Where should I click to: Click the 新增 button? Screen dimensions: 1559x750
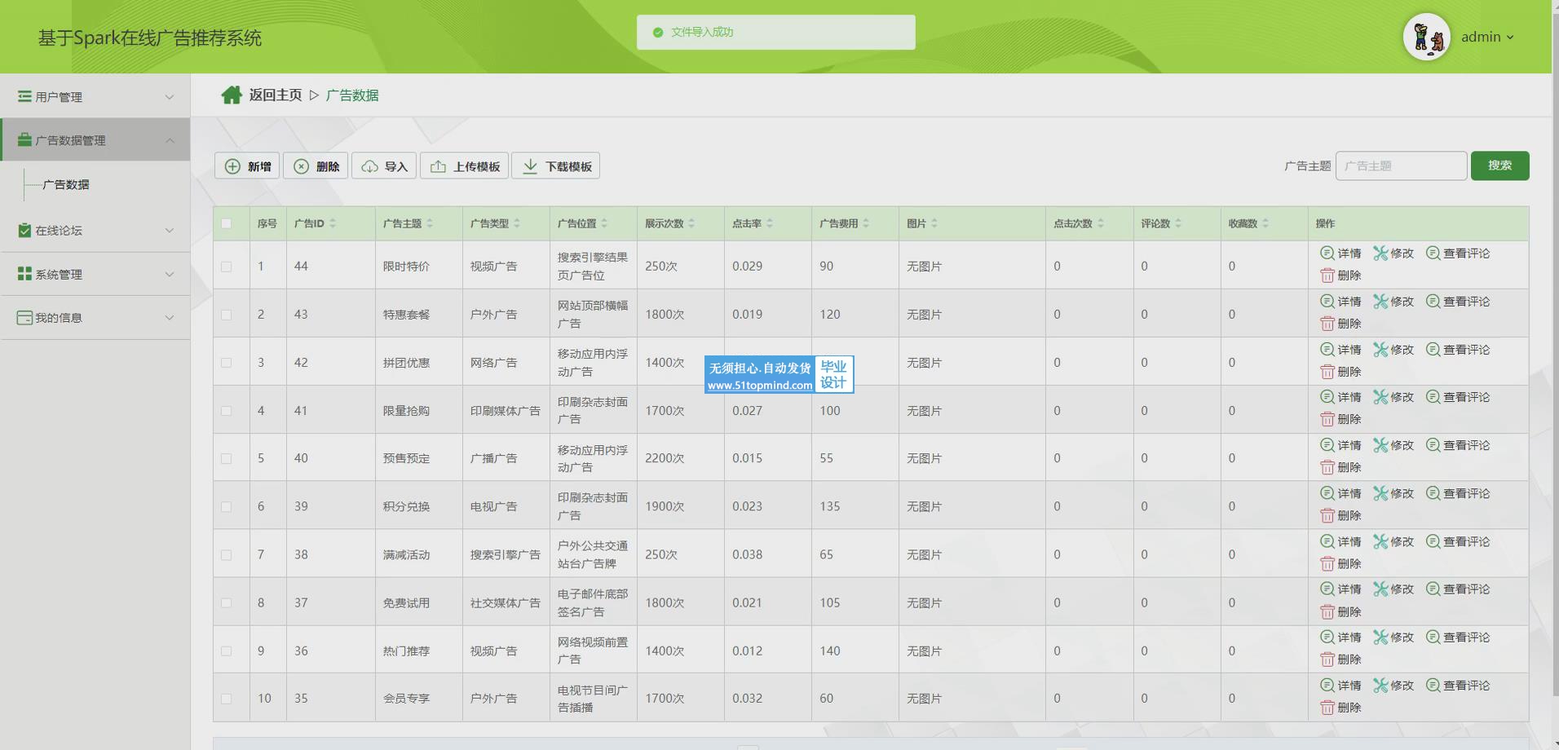pyautogui.click(x=247, y=165)
